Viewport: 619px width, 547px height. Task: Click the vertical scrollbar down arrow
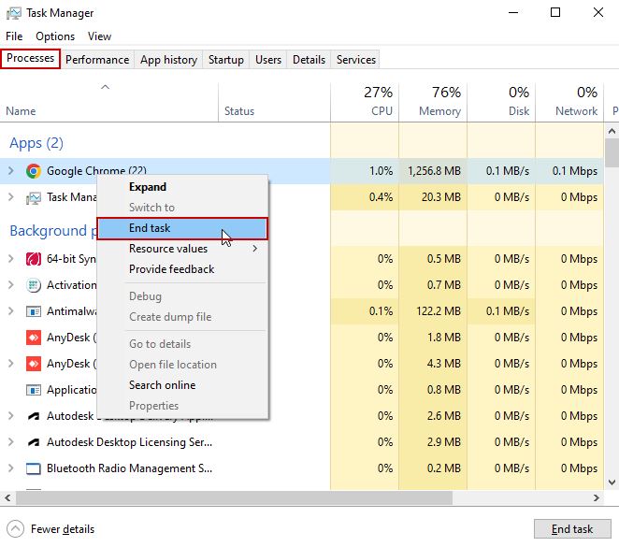coord(612,482)
